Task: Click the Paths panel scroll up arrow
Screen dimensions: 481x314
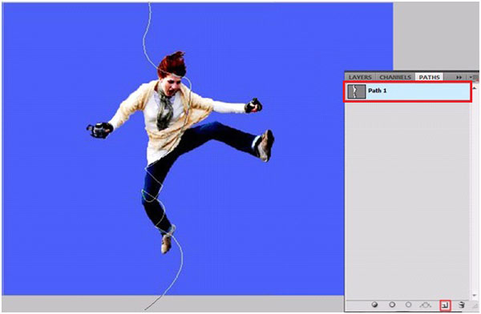Action: [475, 88]
